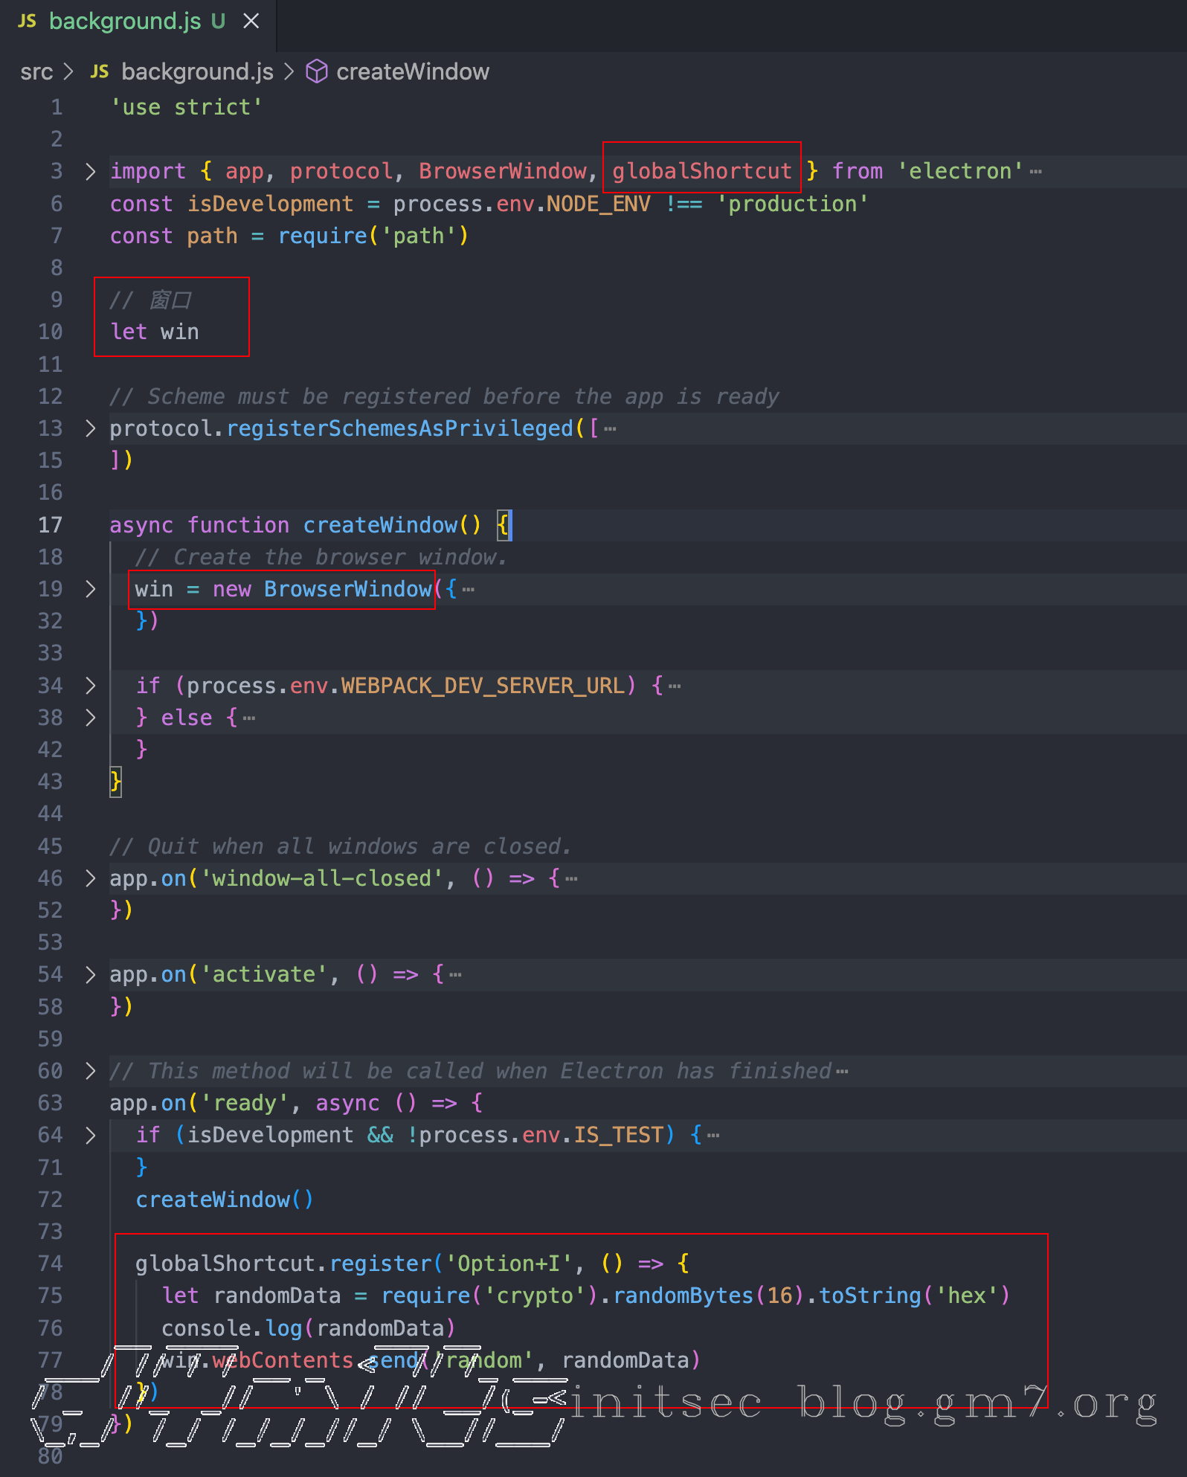This screenshot has width=1187, height=1477.
Task: Unfold the collapsed comment at line 60
Action: coord(90,1071)
